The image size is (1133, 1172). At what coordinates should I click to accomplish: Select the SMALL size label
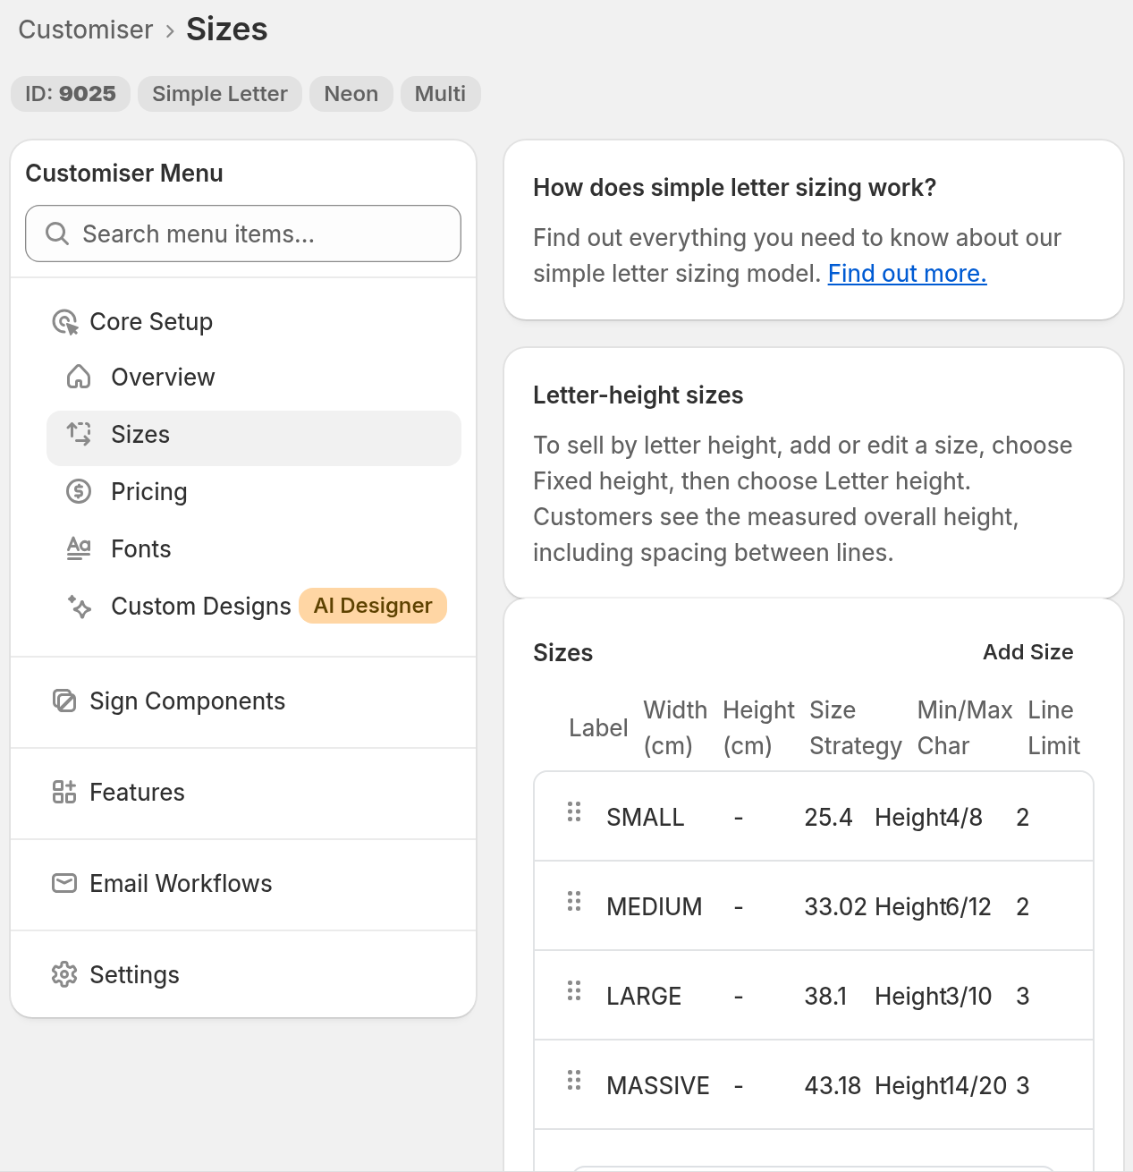click(x=646, y=817)
